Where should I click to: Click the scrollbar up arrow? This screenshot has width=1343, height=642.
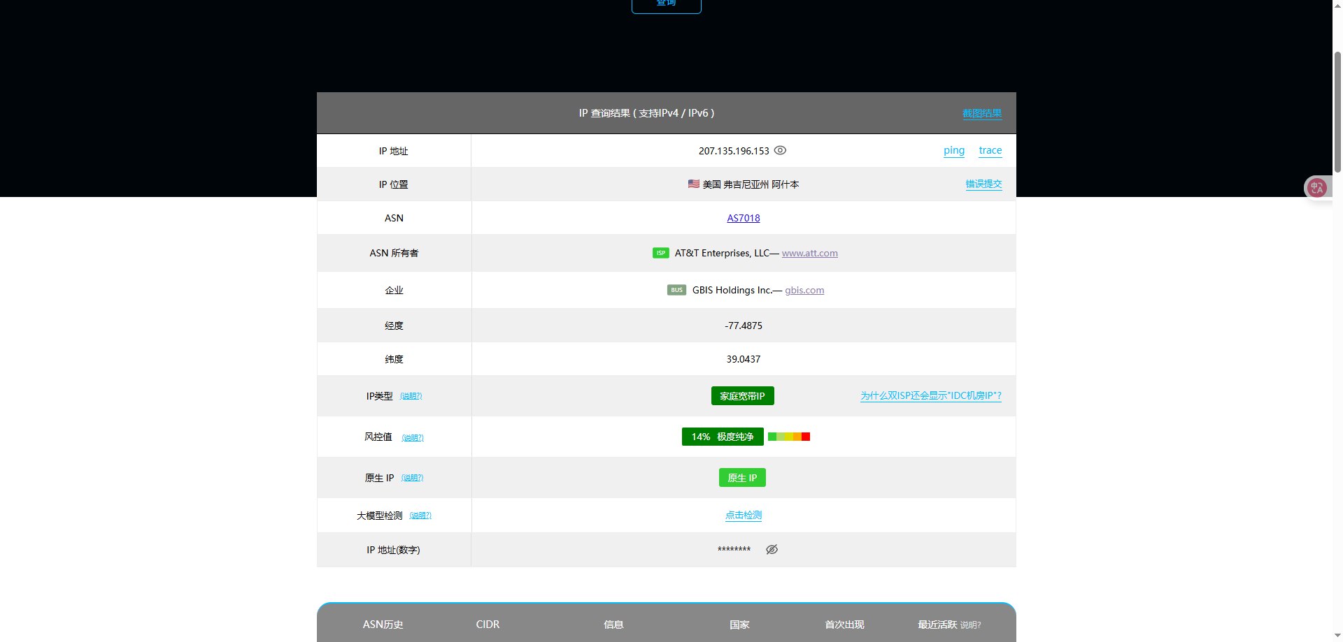point(1337,6)
